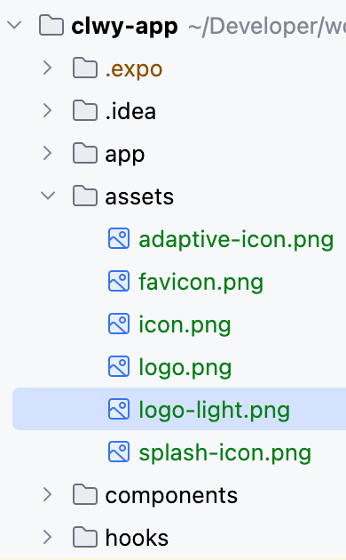Click the adaptive-icon.png image file icon
This screenshot has width=346, height=560.
(x=119, y=238)
